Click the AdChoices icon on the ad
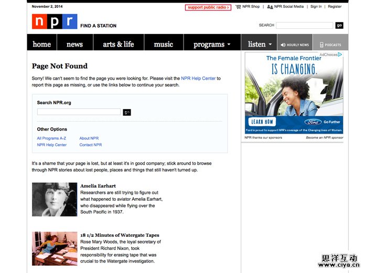The width and height of the screenshot is (375, 273). click(340, 54)
